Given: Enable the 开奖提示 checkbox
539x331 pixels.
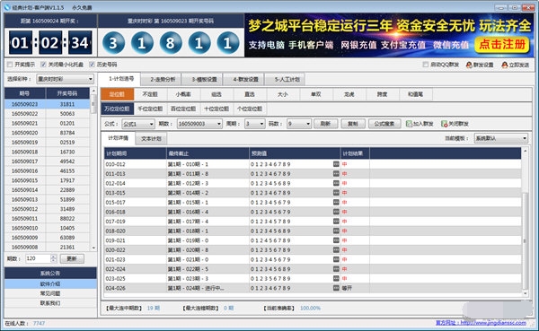Looking at the screenshot, I should [10, 65].
